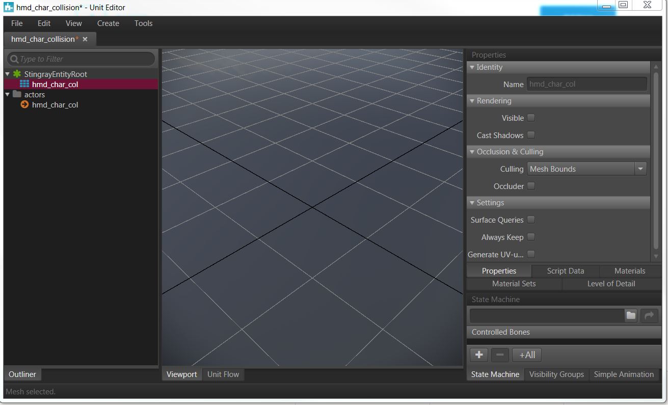Click the magnifier icon in the filter box
The width and height of the screenshot is (668, 405).
click(x=15, y=59)
